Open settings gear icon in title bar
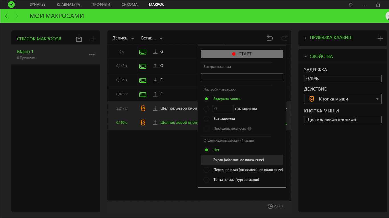 click(x=351, y=5)
